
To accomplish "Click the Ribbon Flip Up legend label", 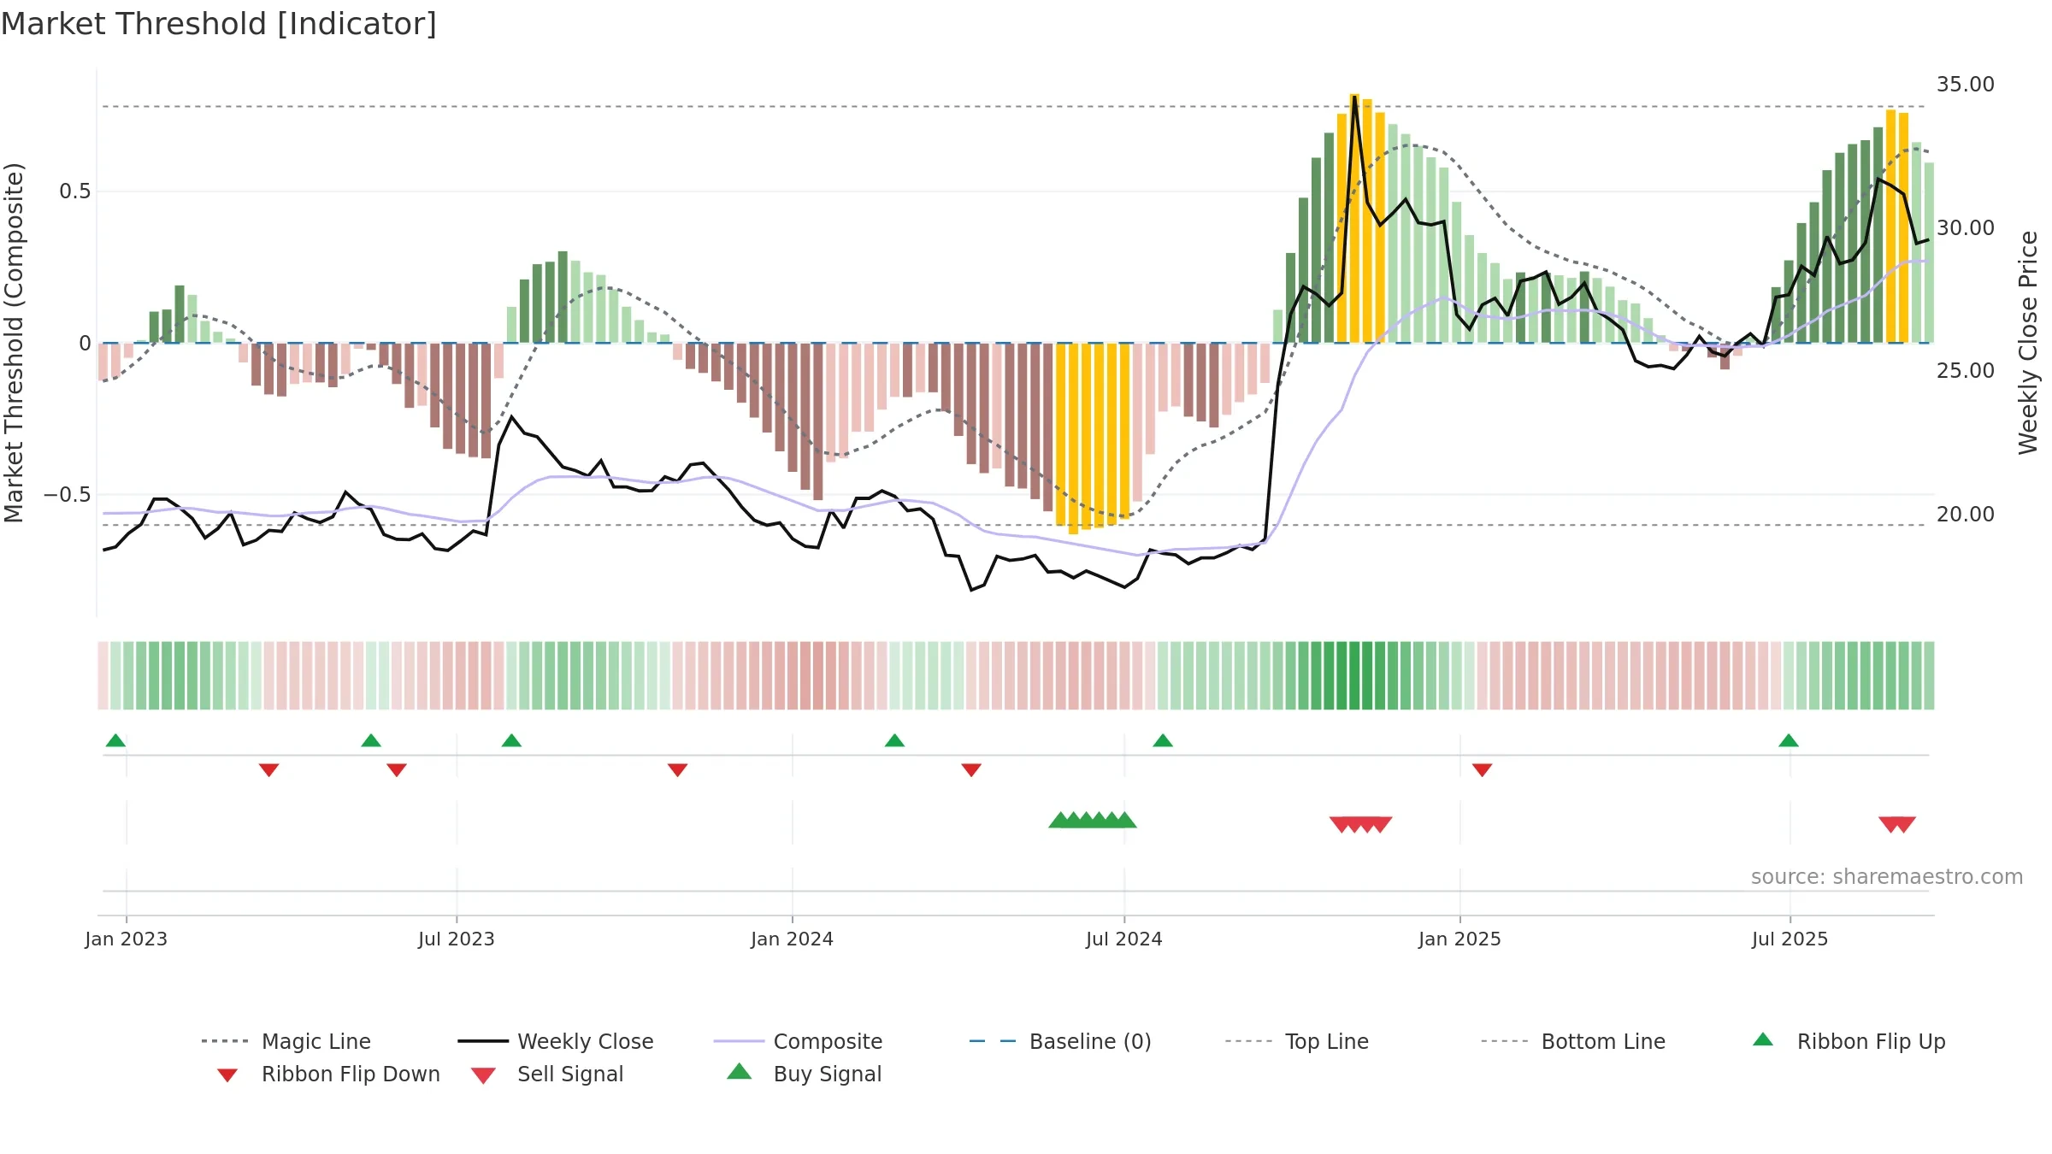I will pos(1871,1041).
